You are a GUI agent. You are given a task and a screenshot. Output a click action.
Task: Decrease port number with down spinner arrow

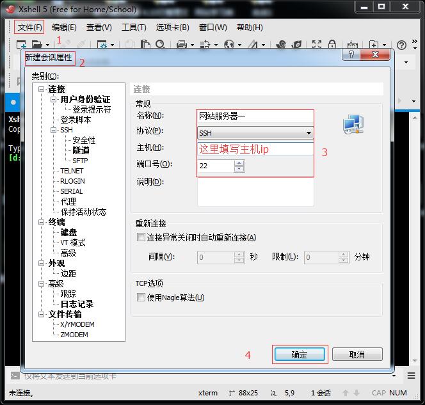click(x=239, y=169)
